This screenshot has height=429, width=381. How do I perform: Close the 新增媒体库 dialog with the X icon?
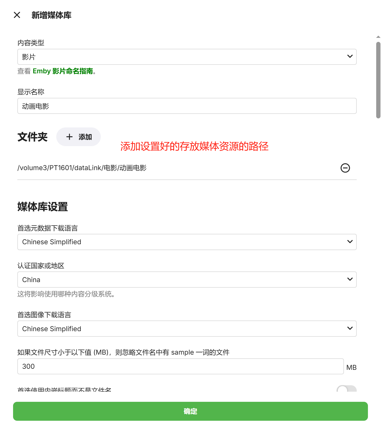coord(17,15)
